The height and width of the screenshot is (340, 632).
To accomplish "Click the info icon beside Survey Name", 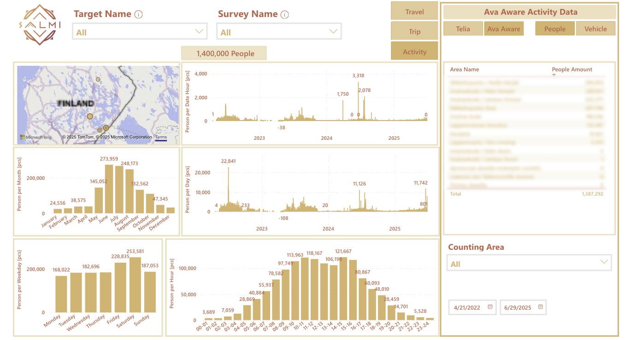I will click(x=284, y=15).
